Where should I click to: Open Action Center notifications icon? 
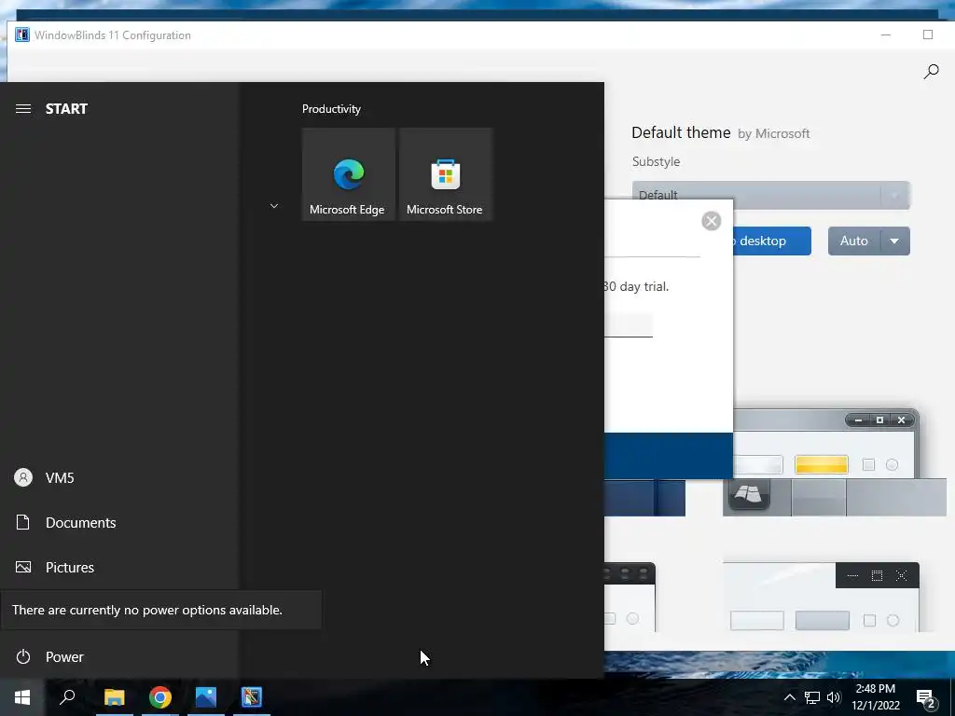926,698
